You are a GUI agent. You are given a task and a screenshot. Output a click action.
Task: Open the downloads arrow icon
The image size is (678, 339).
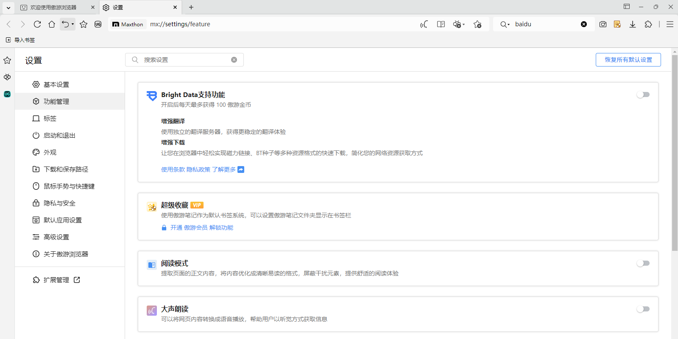(632, 25)
